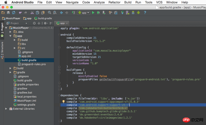Viewport: 206px width, 125px height.
Task: Toggle the 1: Project side tab
Action: click(2, 30)
